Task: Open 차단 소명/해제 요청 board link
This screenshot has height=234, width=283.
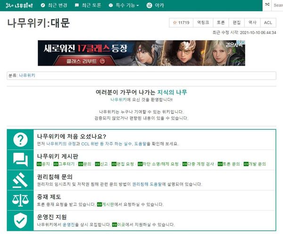Action: pyautogui.click(x=158, y=164)
